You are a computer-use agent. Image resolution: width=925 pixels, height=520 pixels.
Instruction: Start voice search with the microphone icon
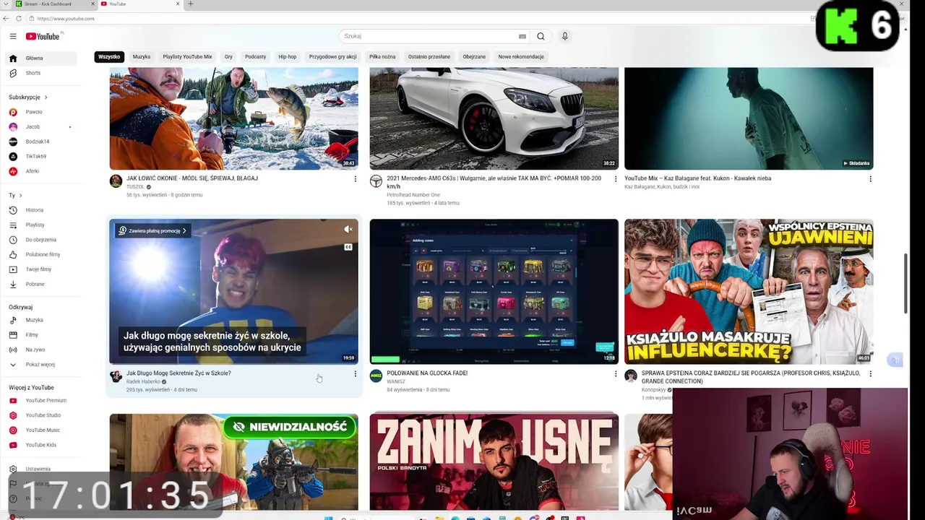(565, 36)
